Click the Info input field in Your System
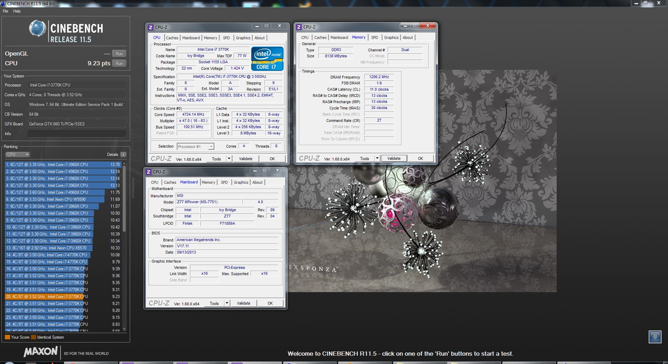The width and height of the screenshot is (668, 364). pos(77,134)
